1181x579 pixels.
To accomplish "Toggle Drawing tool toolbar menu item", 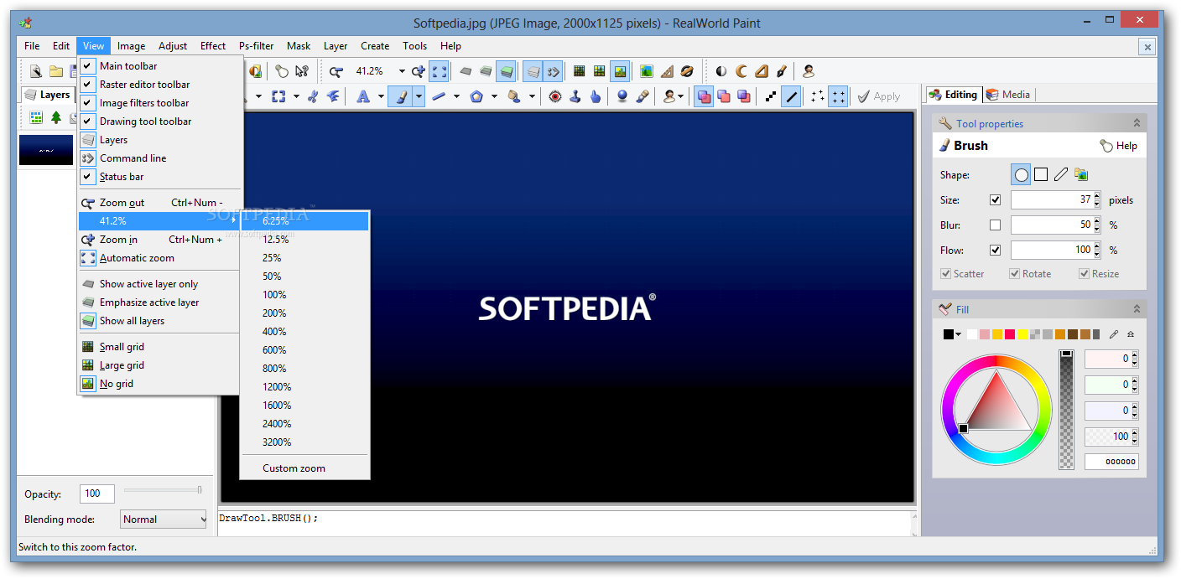I will 160,121.
